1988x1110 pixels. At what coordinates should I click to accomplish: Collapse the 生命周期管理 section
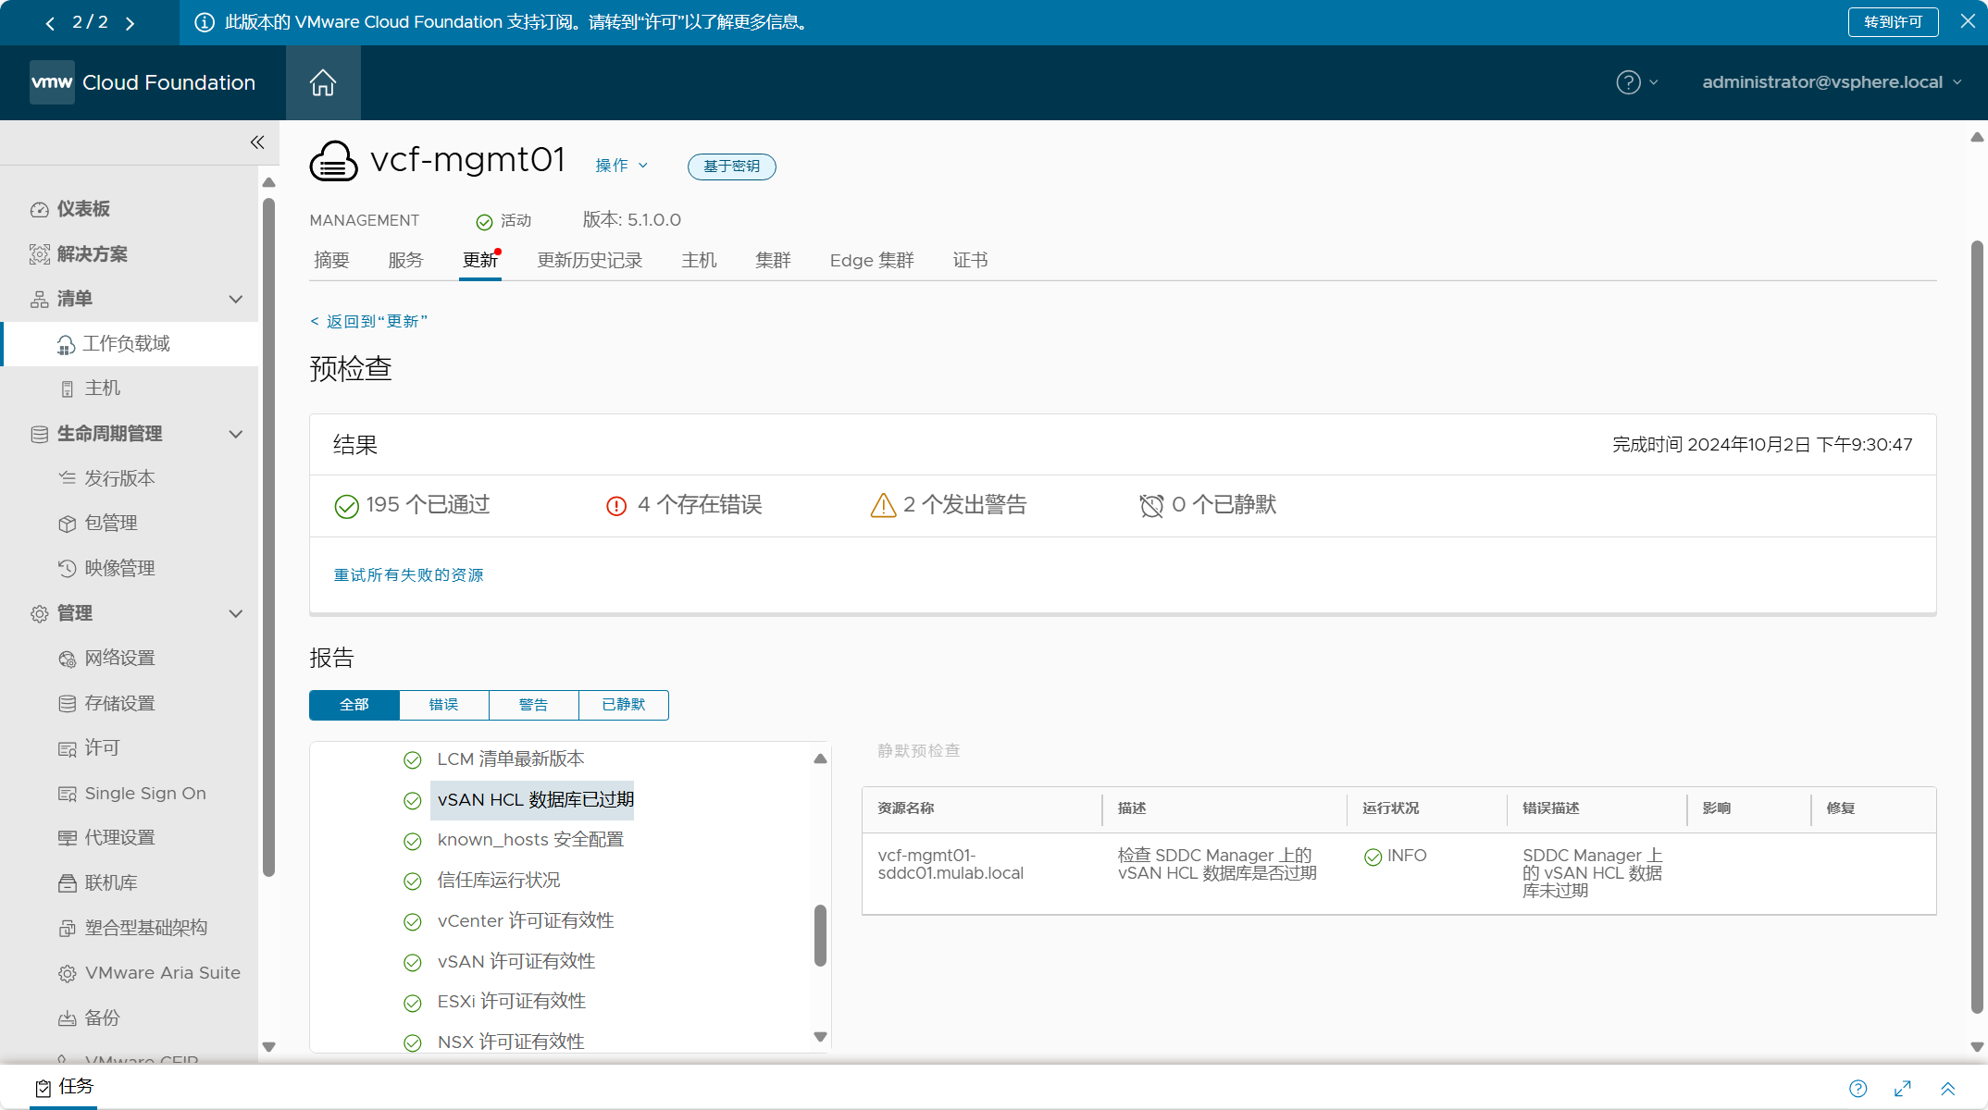(x=236, y=434)
